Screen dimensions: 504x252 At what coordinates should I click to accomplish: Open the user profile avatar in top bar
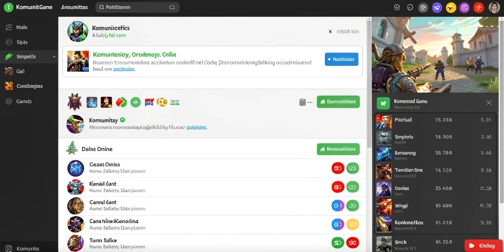click(494, 7)
